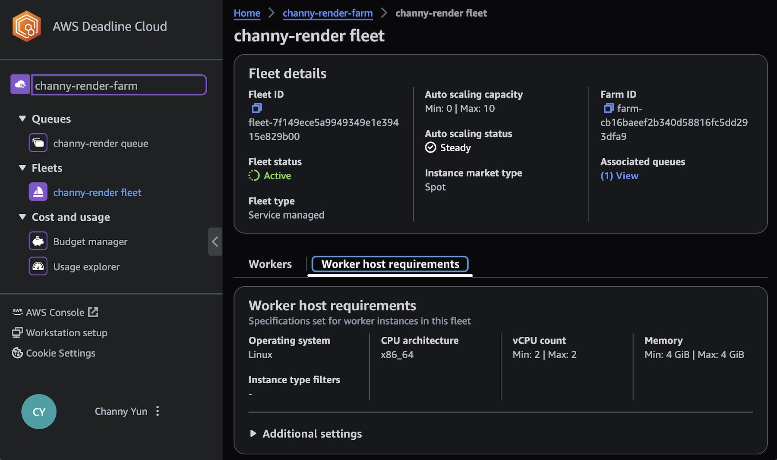The image size is (777, 460).
Task: Copy the Fleet ID
Action: pos(256,108)
